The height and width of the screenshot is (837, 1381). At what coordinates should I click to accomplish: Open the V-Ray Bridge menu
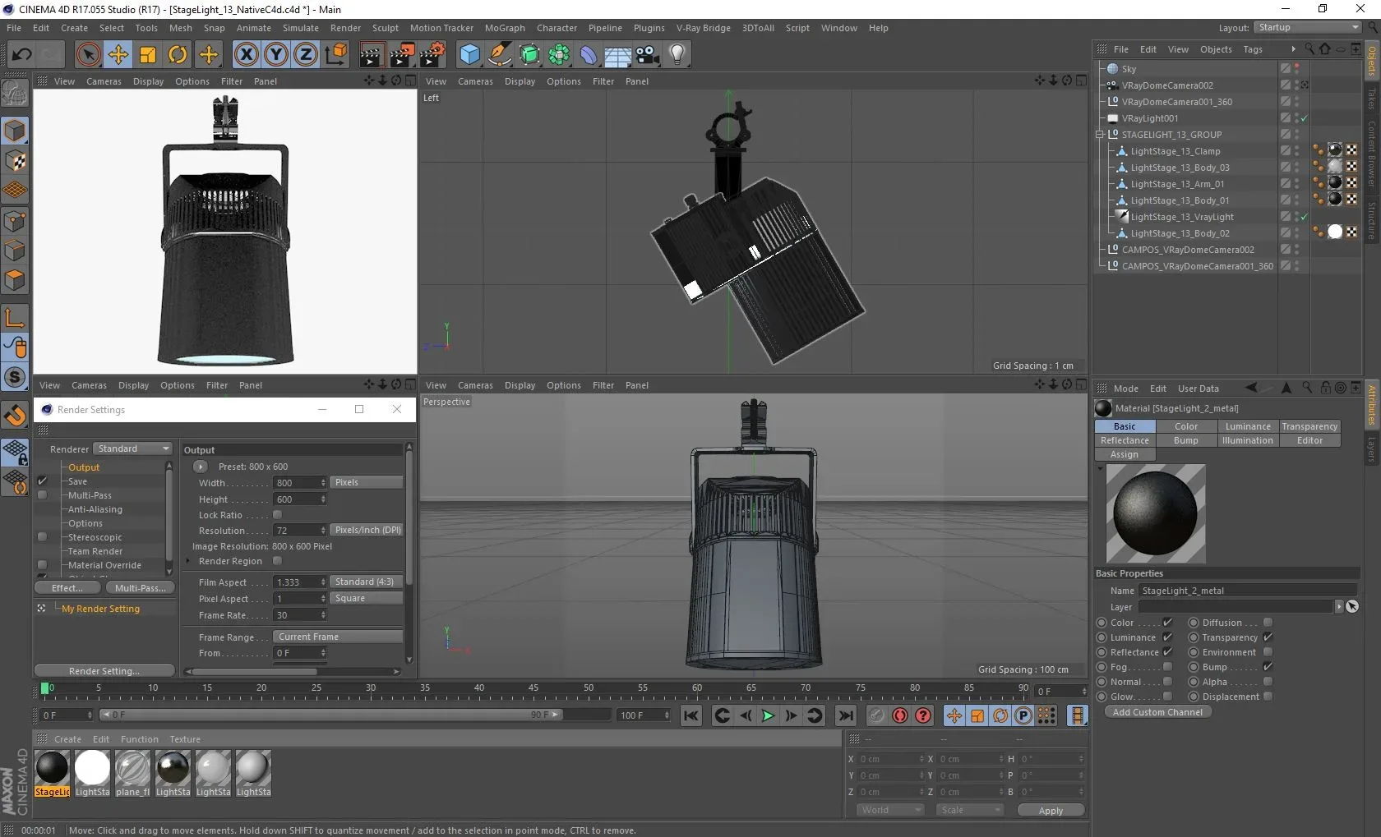coord(704,28)
